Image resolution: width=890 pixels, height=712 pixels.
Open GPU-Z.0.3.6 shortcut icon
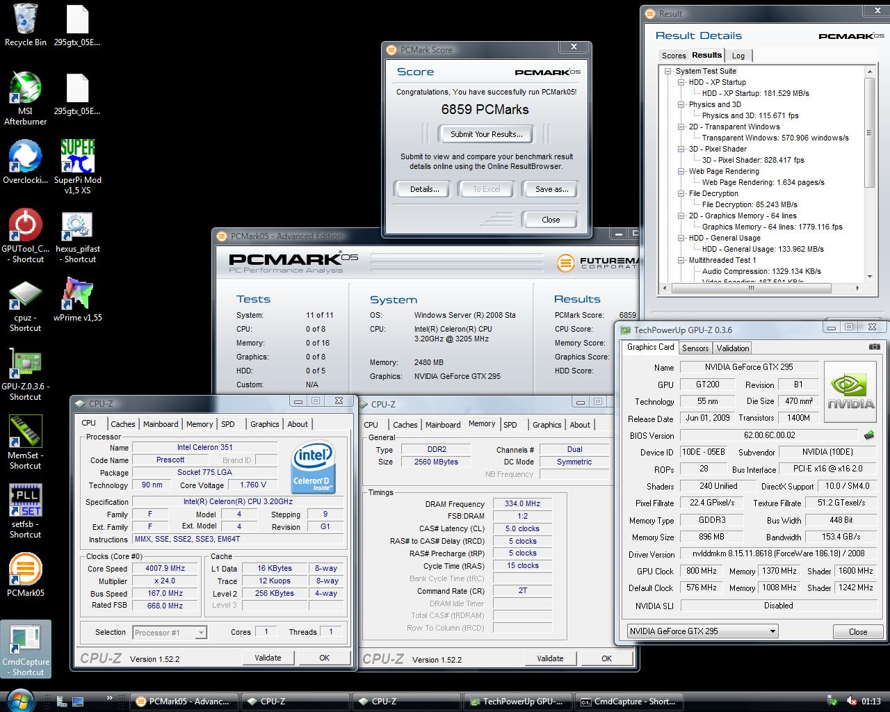[x=26, y=374]
